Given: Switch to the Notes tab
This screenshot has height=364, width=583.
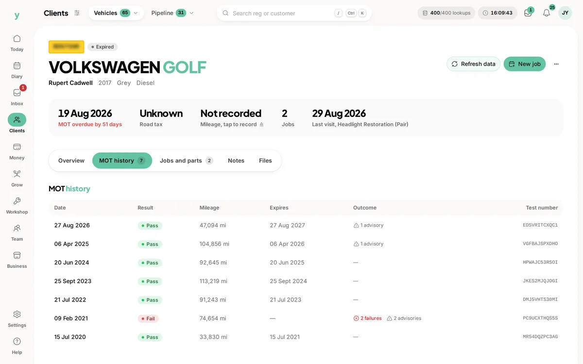Looking at the screenshot, I should [236, 161].
